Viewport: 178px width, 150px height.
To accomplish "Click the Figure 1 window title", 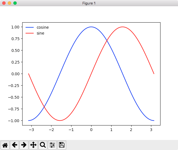I will 89,3.
